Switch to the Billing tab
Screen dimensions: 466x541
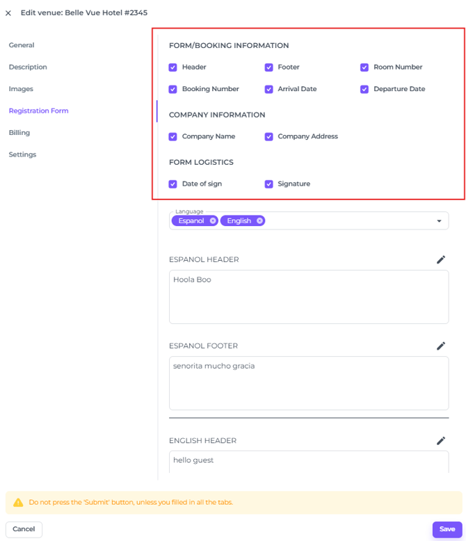click(x=19, y=133)
